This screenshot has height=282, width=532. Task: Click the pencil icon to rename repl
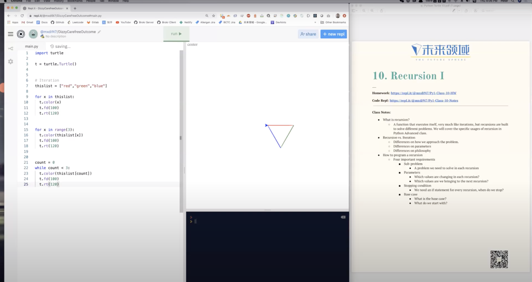coord(100,32)
